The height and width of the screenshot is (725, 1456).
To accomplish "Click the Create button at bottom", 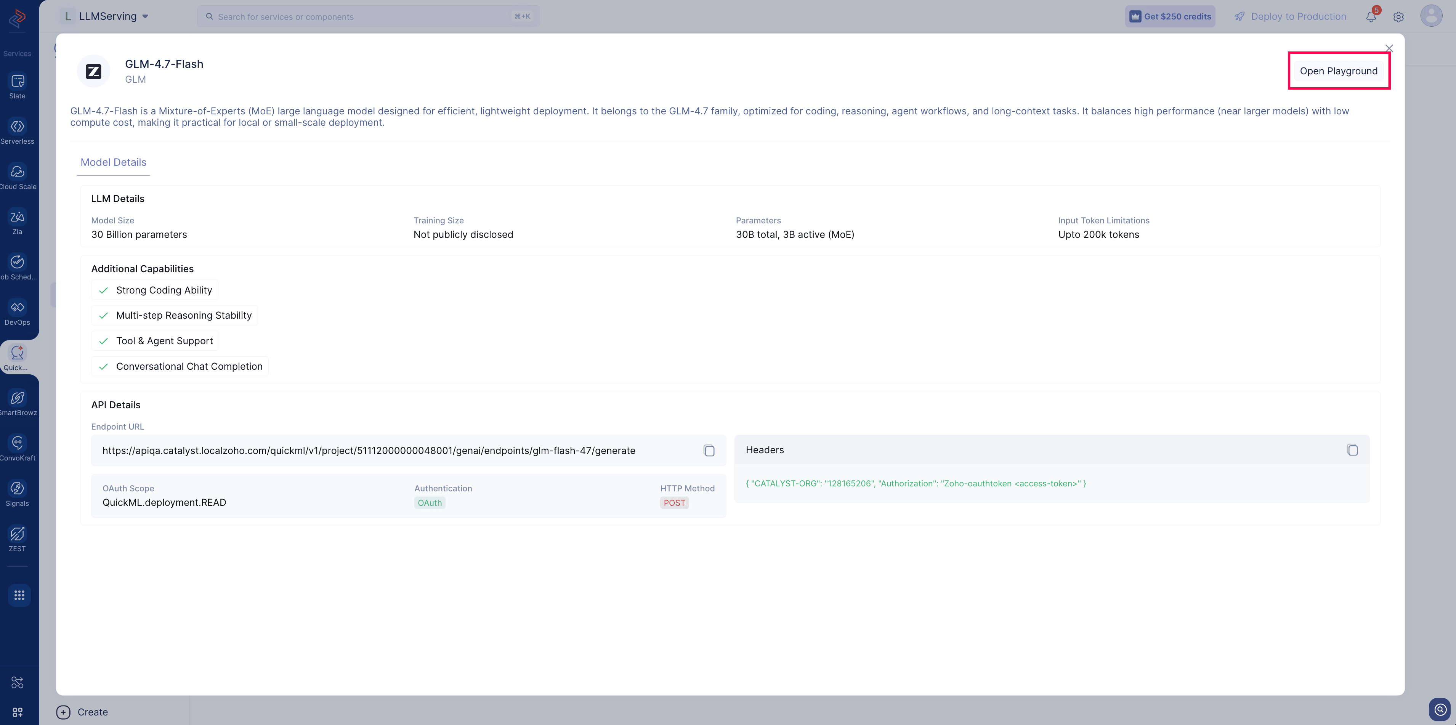I will point(83,712).
